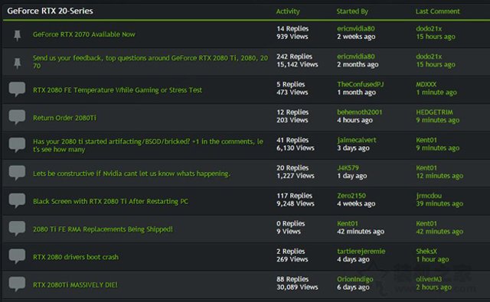Click speech bubble icon beside artifacting/BSOD thread

click(17, 145)
